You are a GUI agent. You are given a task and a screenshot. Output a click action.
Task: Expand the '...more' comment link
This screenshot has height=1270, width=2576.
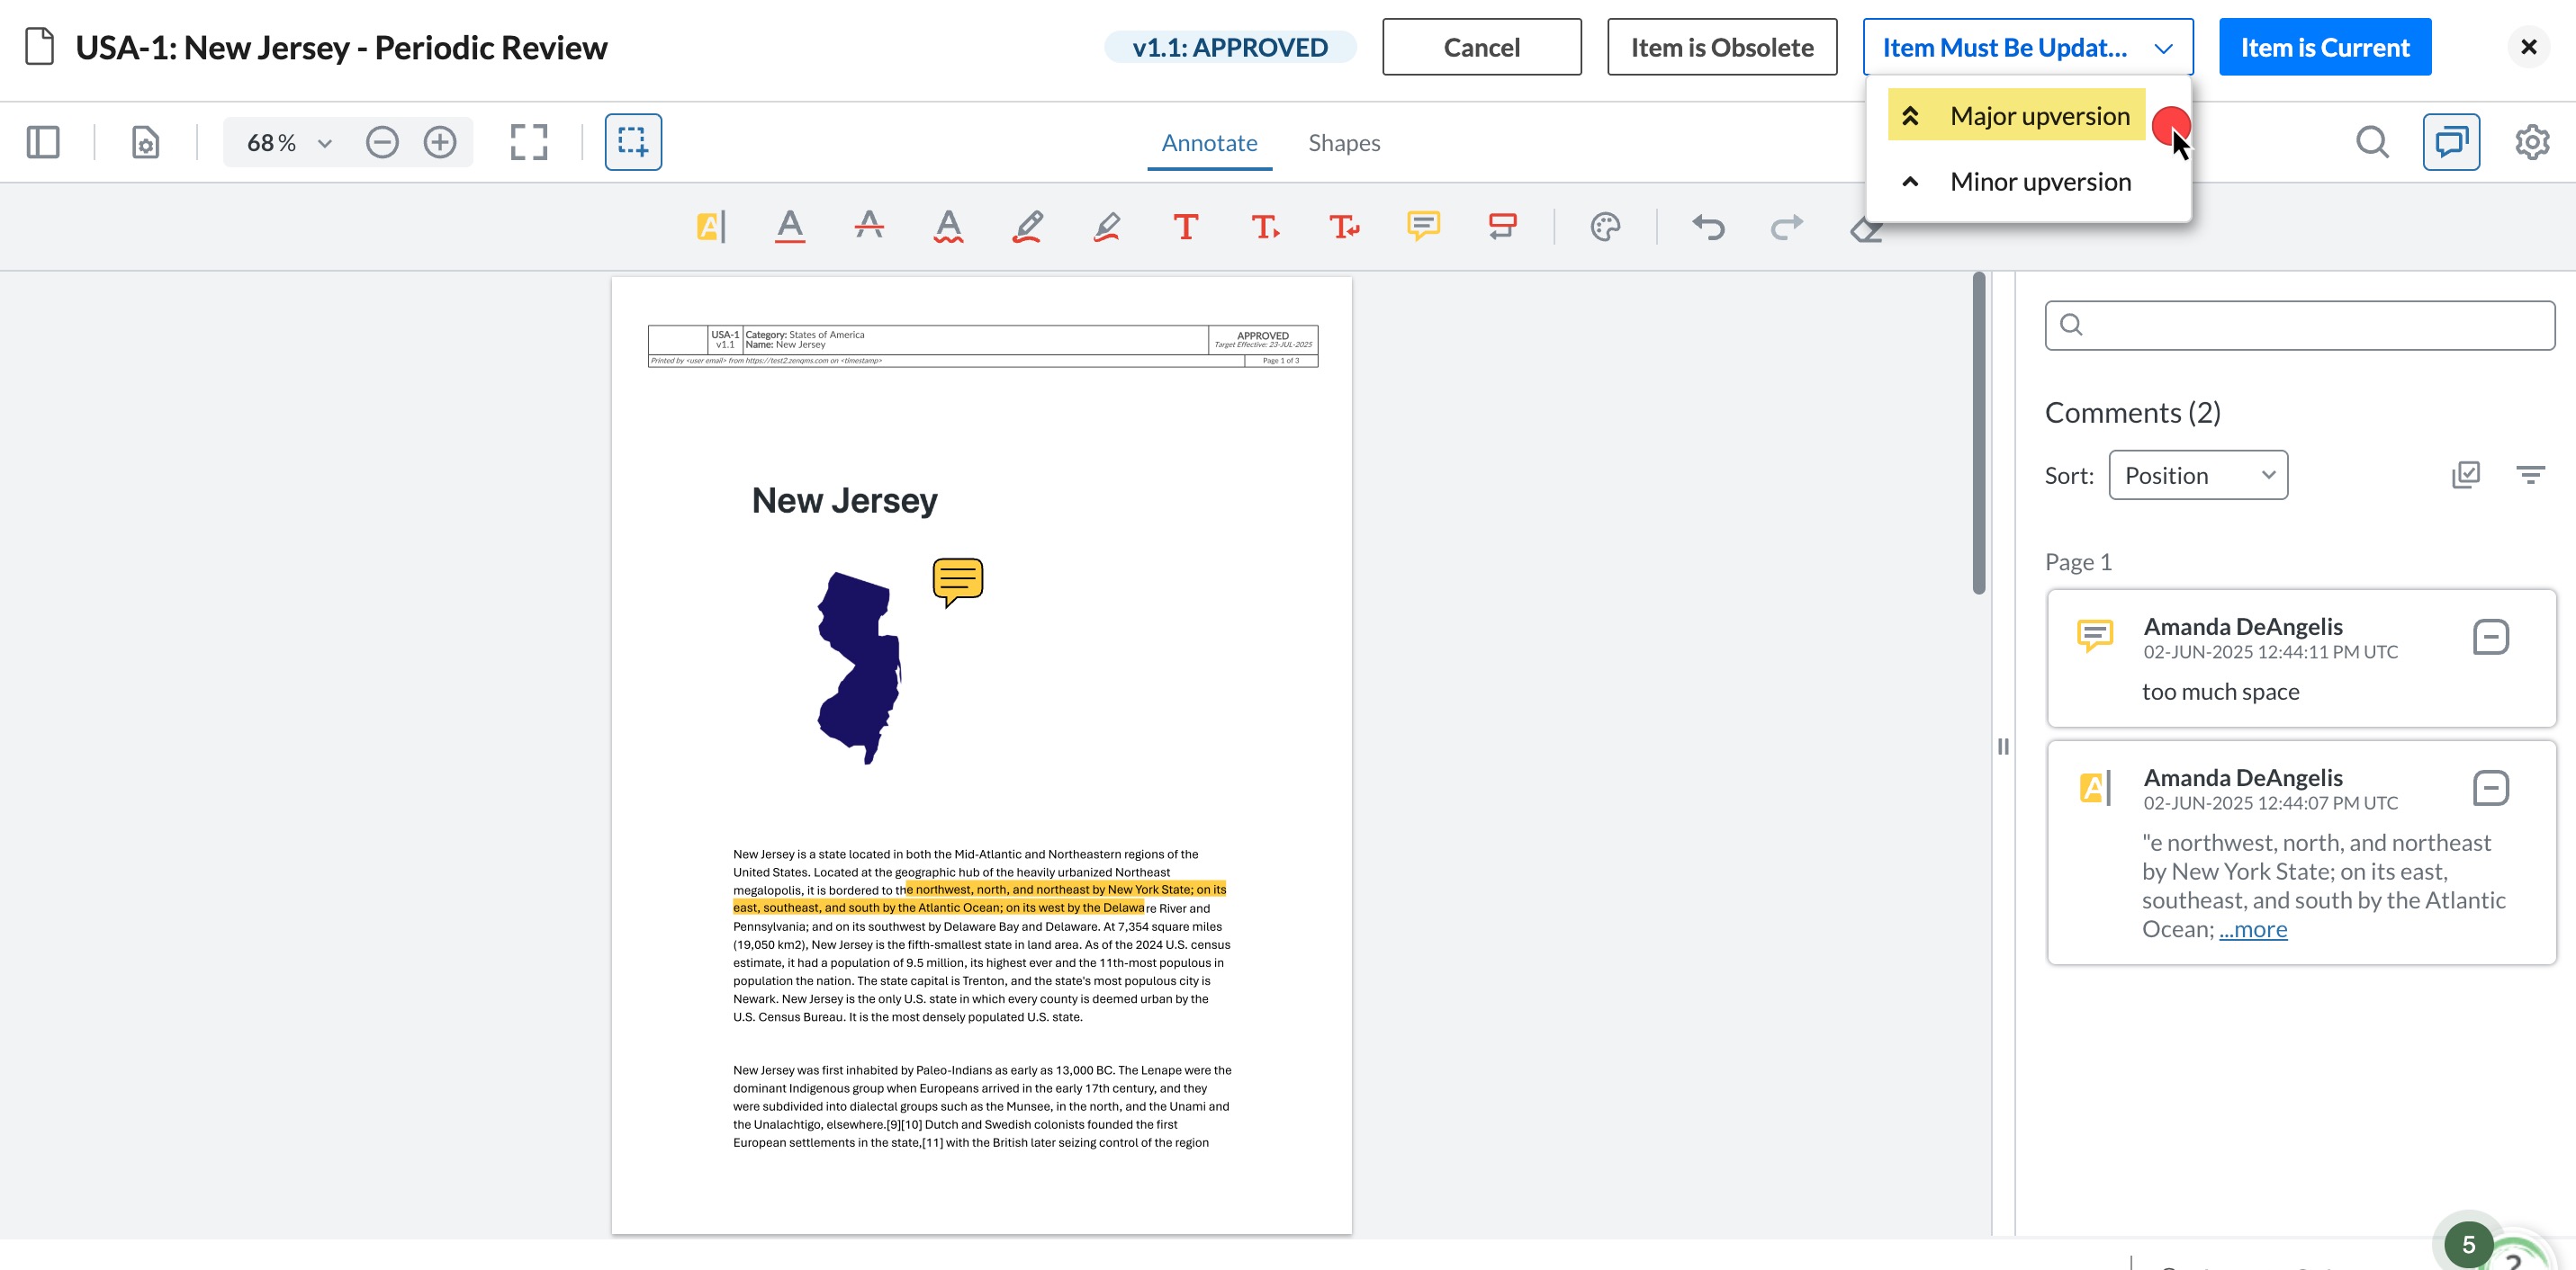(x=2253, y=929)
